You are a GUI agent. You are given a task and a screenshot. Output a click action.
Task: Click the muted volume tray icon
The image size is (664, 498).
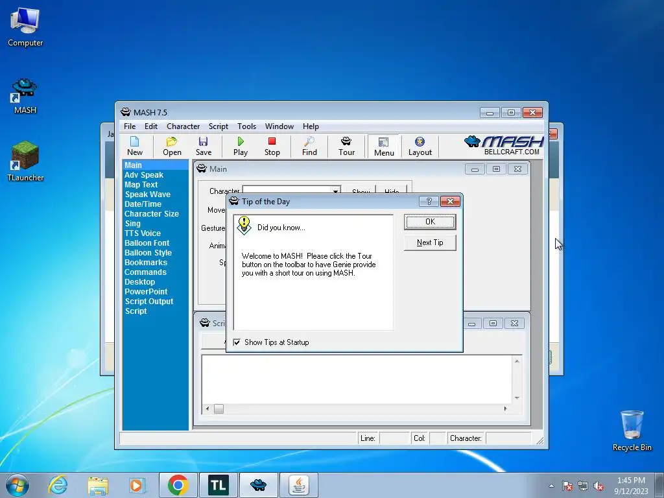(x=599, y=486)
